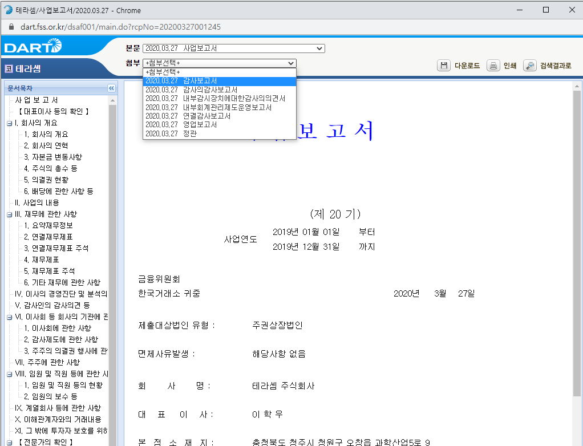Open 4. 재무제표 tree item

[x=42, y=260]
